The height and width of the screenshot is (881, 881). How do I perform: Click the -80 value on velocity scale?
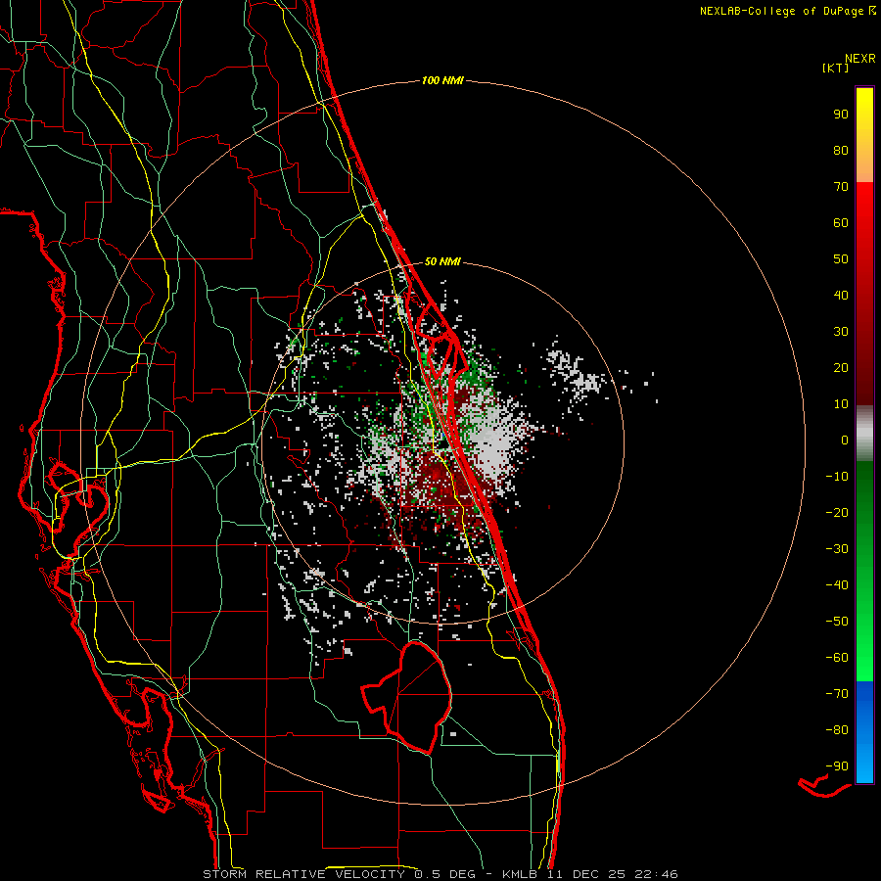pos(837,730)
